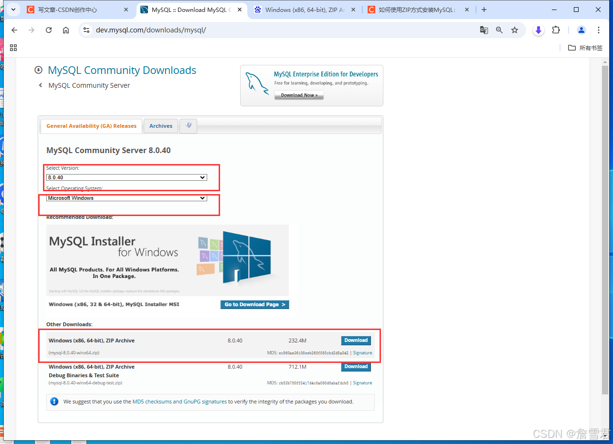The image size is (613, 444).
Task: Open the Select Version dropdown showing 8.0.40
Action: 127,177
